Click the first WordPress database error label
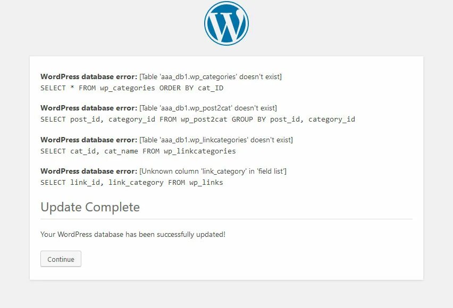 [x=89, y=77]
